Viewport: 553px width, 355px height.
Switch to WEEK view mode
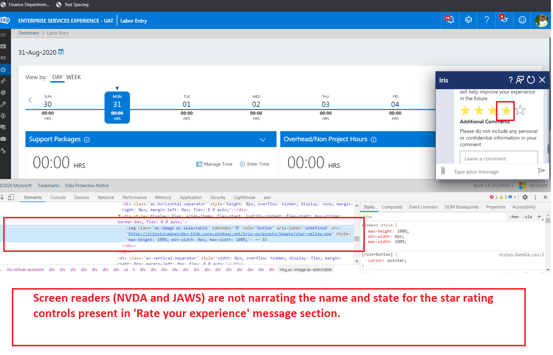(x=73, y=77)
